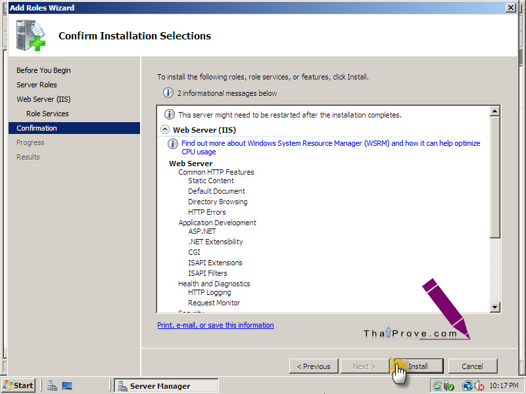The height and width of the screenshot is (394, 526).
Task: Click the Static Content entry
Action: click(x=211, y=181)
